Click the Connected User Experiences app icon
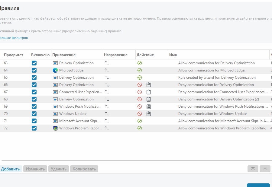Viewport: 272px width, 187px height. (x=55, y=92)
